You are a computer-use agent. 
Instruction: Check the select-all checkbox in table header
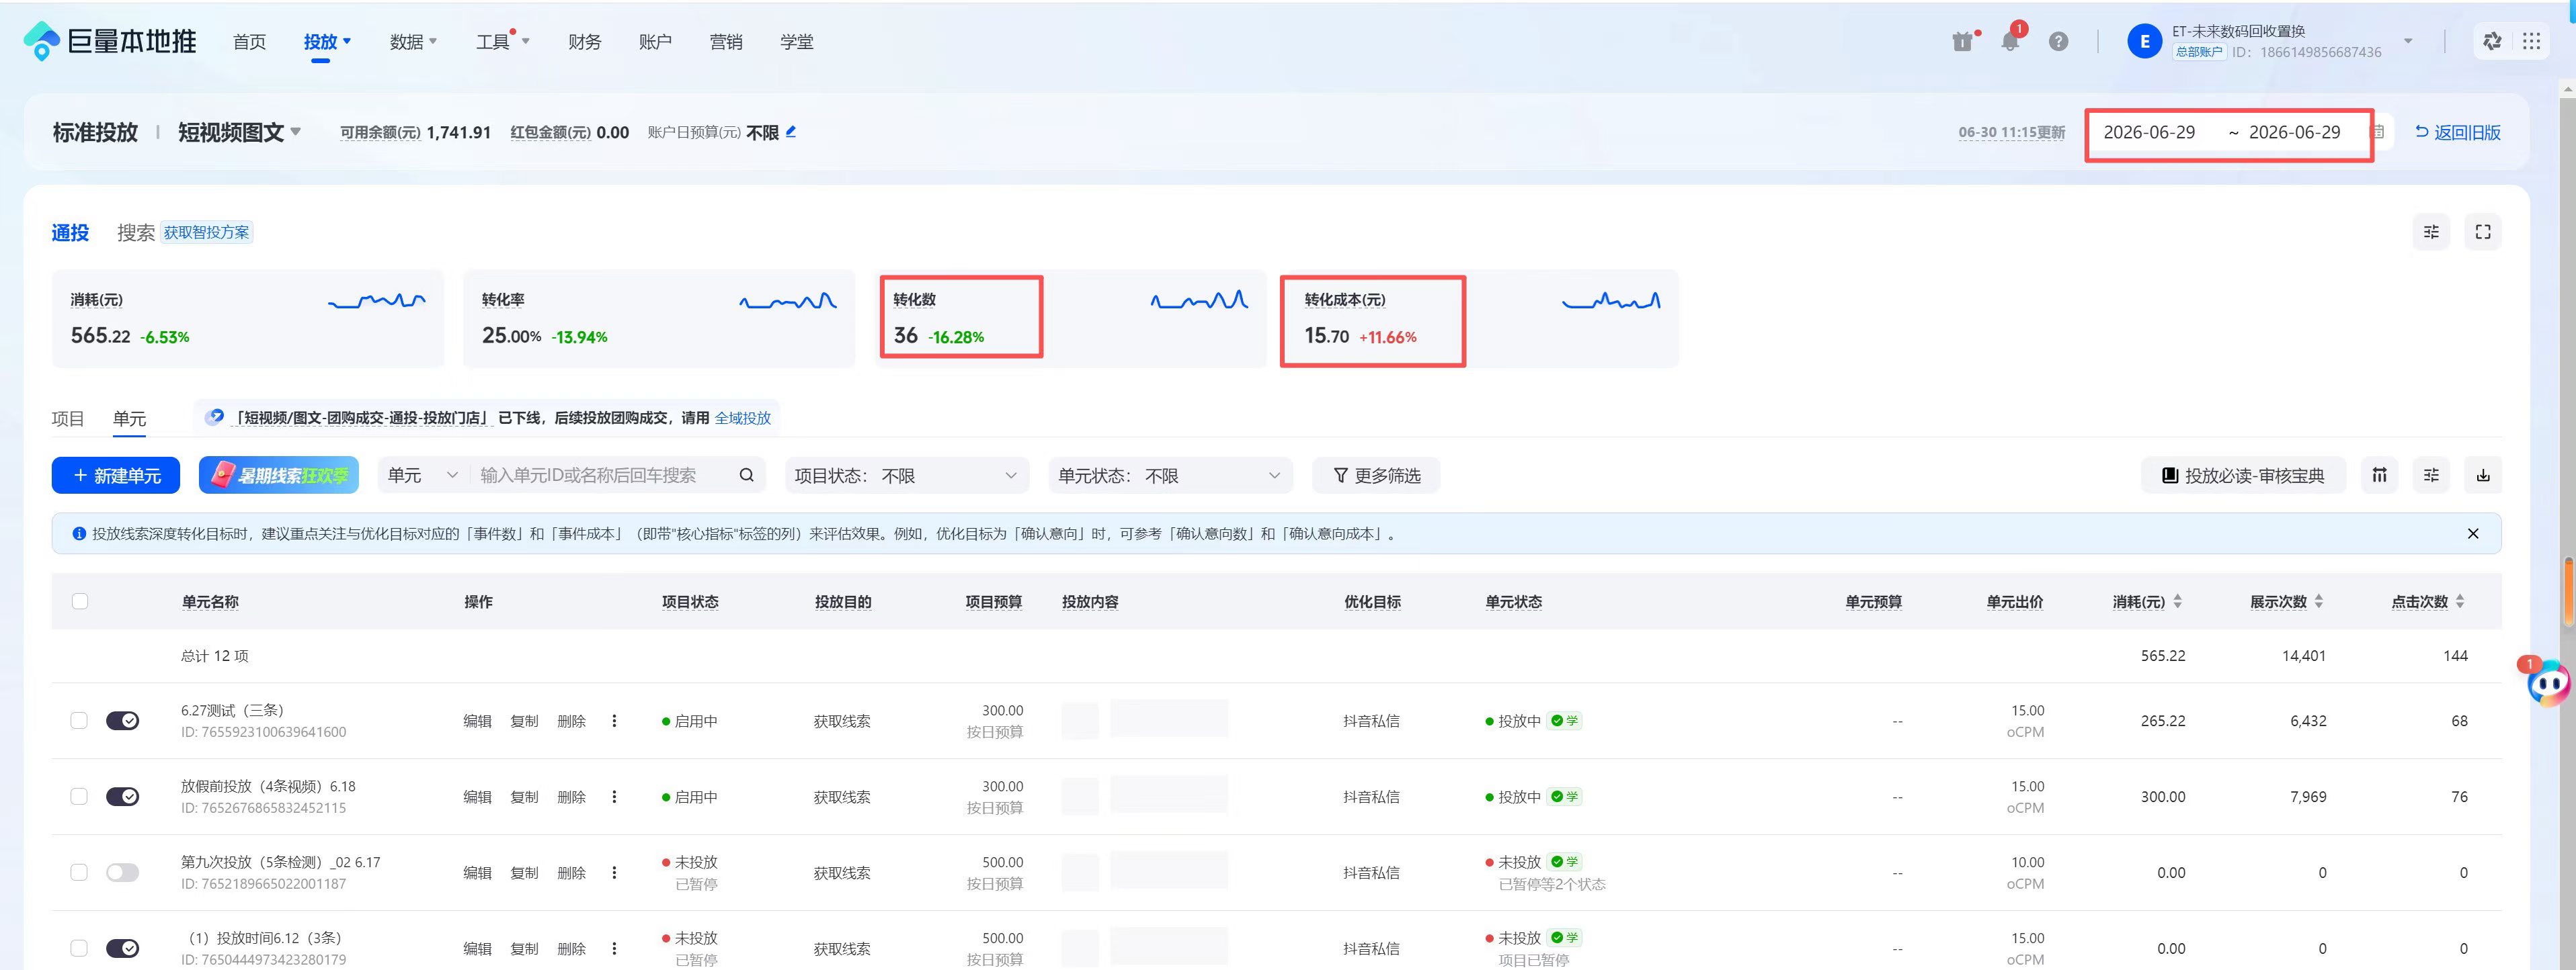tap(80, 601)
